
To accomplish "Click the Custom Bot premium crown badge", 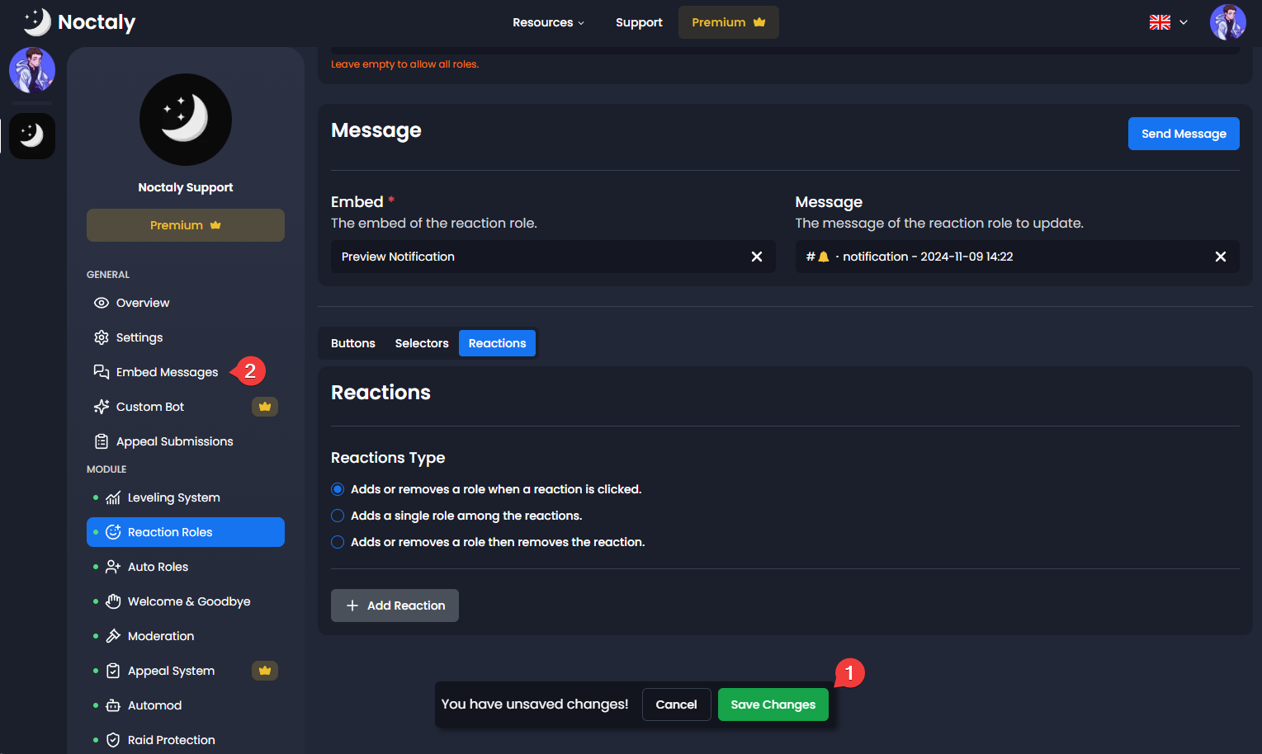I will click(x=265, y=407).
